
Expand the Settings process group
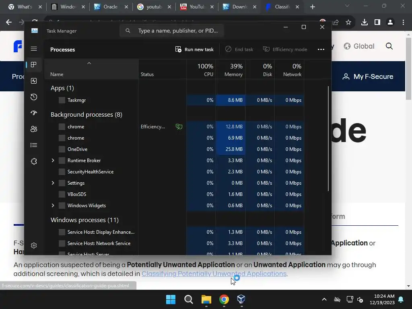[x=53, y=183]
